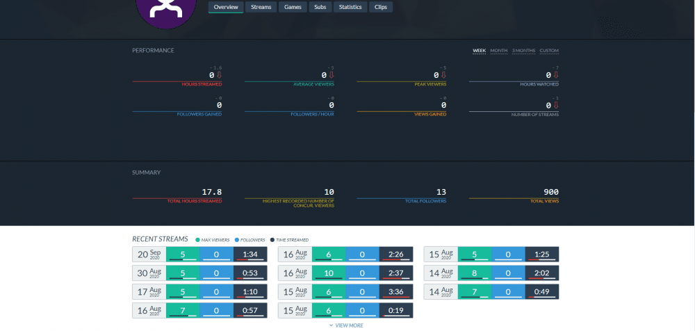Click the dark Time Streamed legend dot

(272, 240)
